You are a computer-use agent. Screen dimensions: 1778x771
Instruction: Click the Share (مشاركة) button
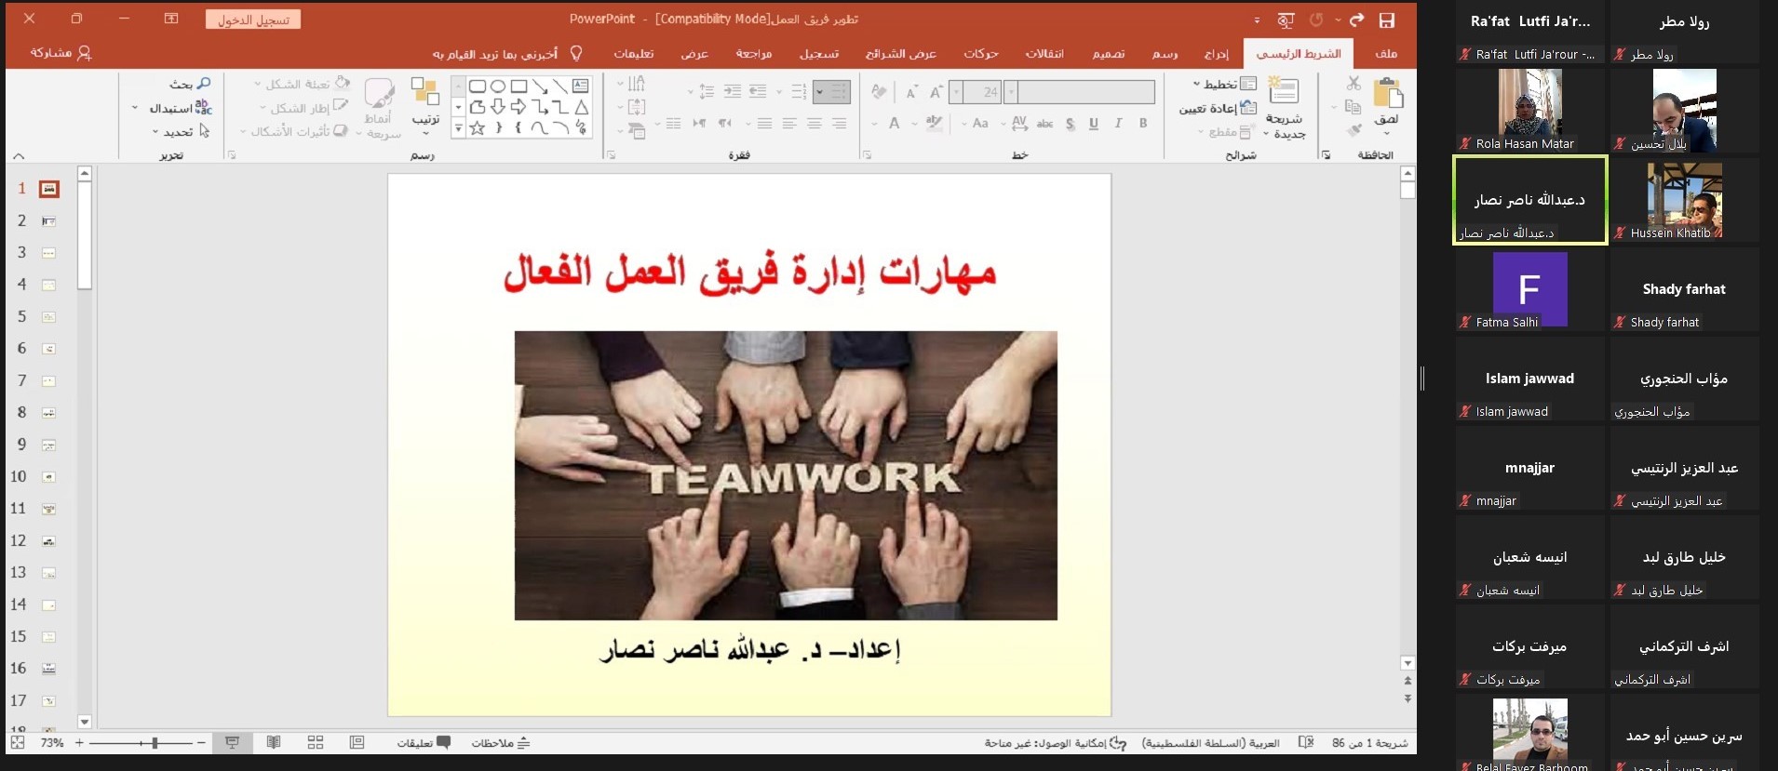coord(61,53)
